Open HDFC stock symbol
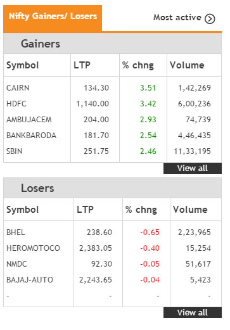Image resolution: width=230 pixels, height=330 pixels. pos(16,104)
